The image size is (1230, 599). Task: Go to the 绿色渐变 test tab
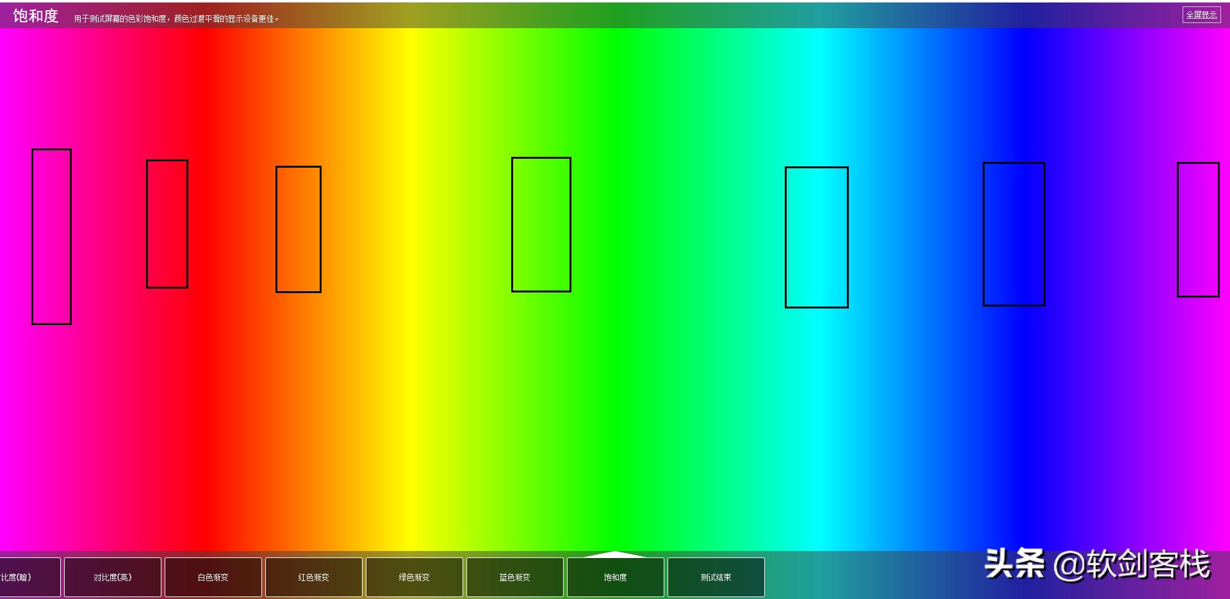(x=414, y=577)
